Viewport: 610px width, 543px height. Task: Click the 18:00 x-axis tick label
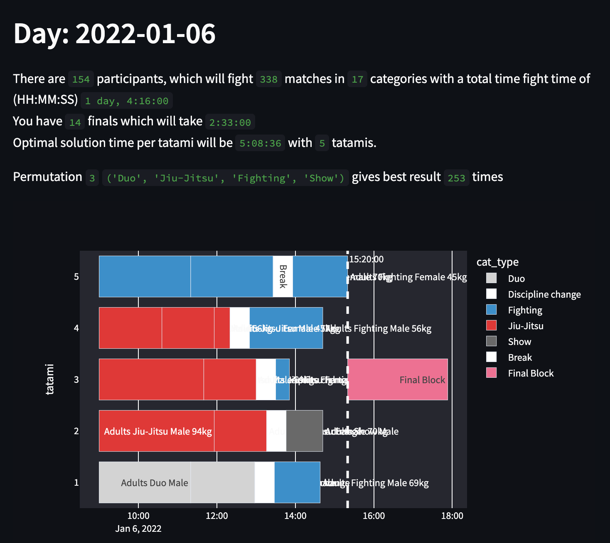point(452,516)
